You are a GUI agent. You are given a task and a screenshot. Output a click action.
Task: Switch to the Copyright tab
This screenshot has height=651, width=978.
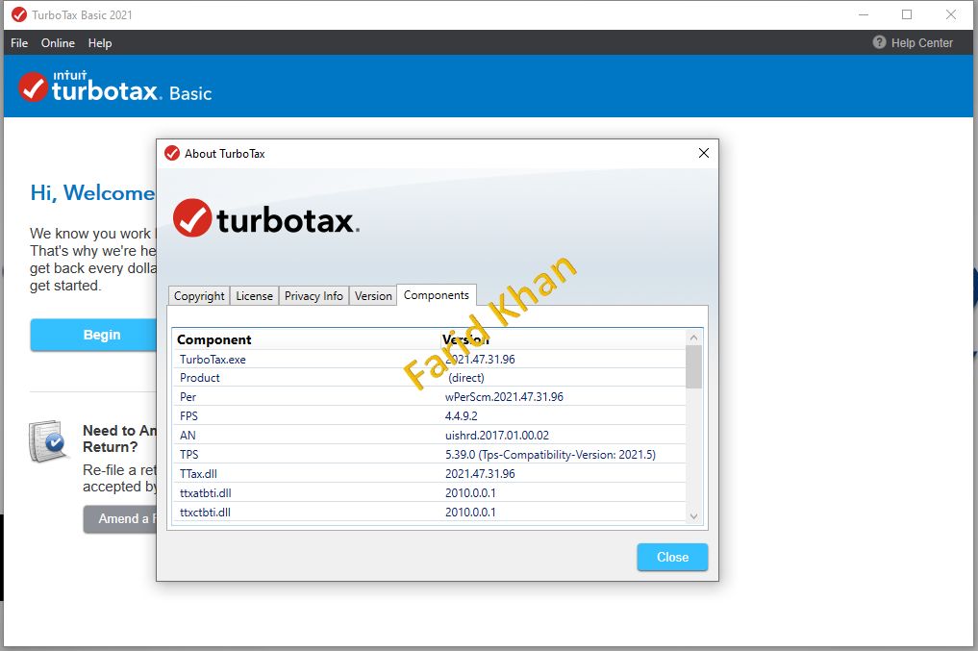click(x=199, y=295)
